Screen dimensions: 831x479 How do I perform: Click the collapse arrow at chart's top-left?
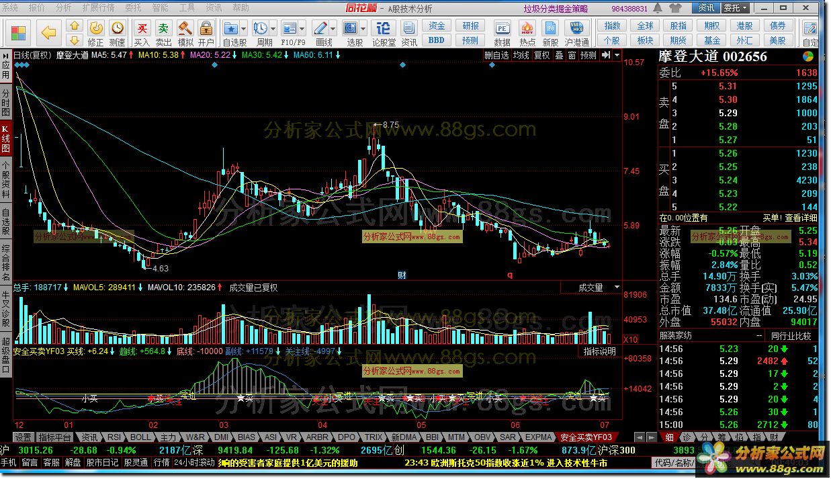pos(5,56)
